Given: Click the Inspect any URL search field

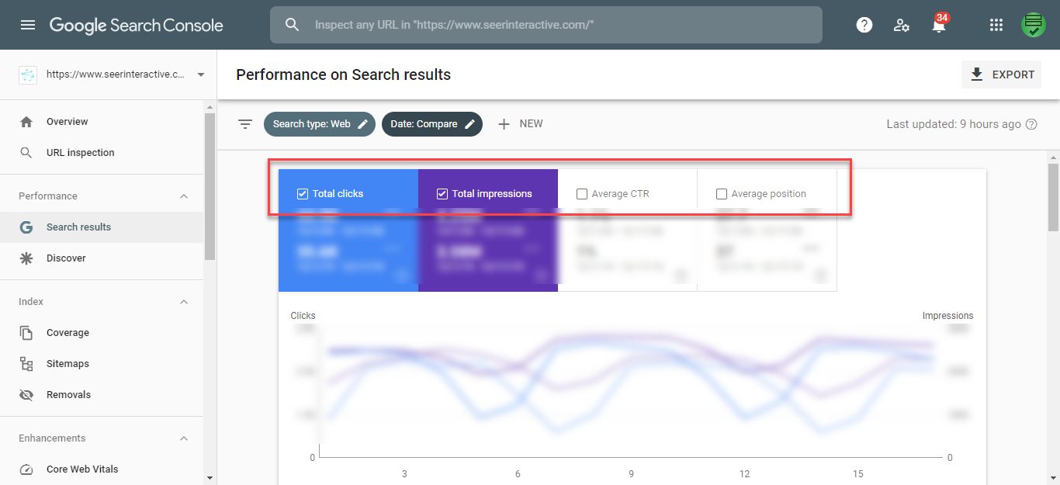Looking at the screenshot, I should click(559, 25).
